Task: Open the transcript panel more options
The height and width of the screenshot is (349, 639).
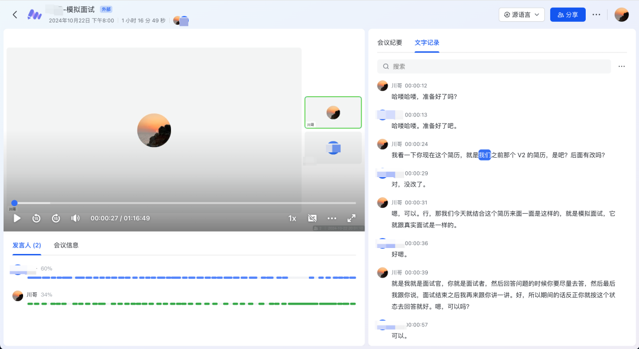Action: click(x=621, y=67)
